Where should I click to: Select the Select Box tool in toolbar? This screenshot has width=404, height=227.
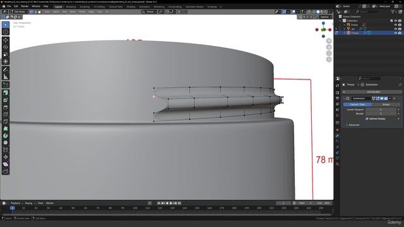(x=6, y=25)
